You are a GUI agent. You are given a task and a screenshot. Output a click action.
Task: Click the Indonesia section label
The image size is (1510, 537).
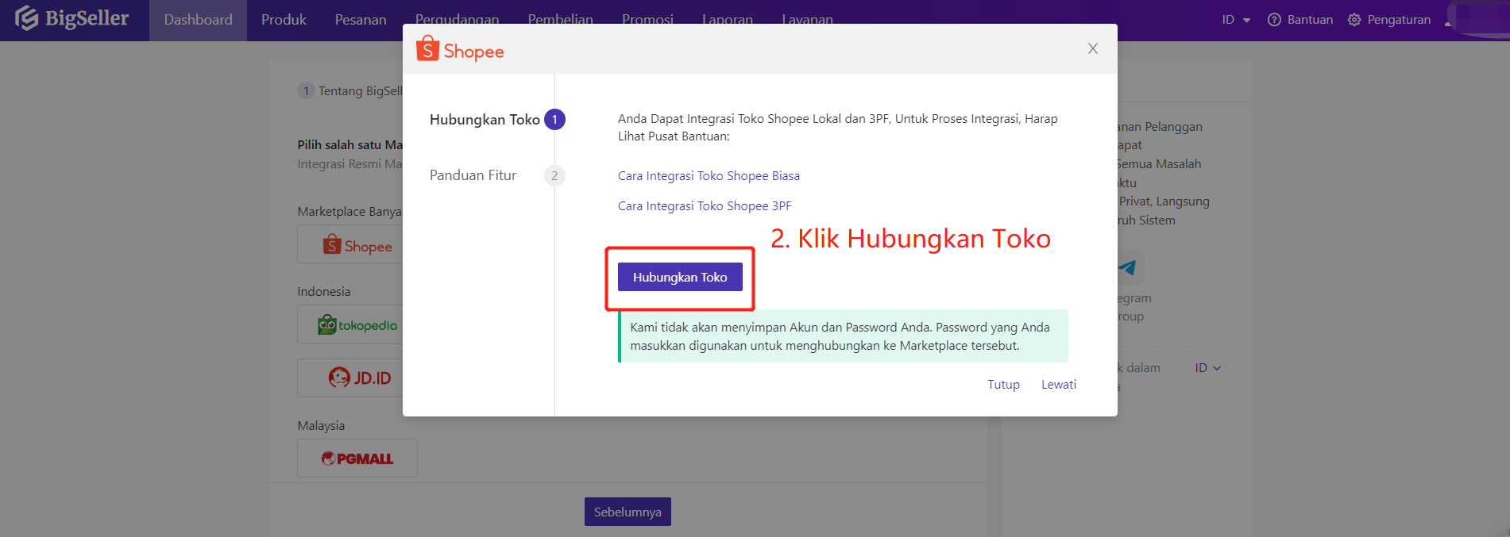coord(324,292)
